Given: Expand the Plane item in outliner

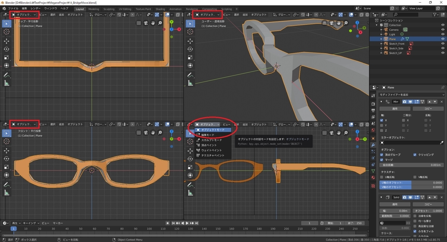Looking at the screenshot, I should [x=381, y=39].
